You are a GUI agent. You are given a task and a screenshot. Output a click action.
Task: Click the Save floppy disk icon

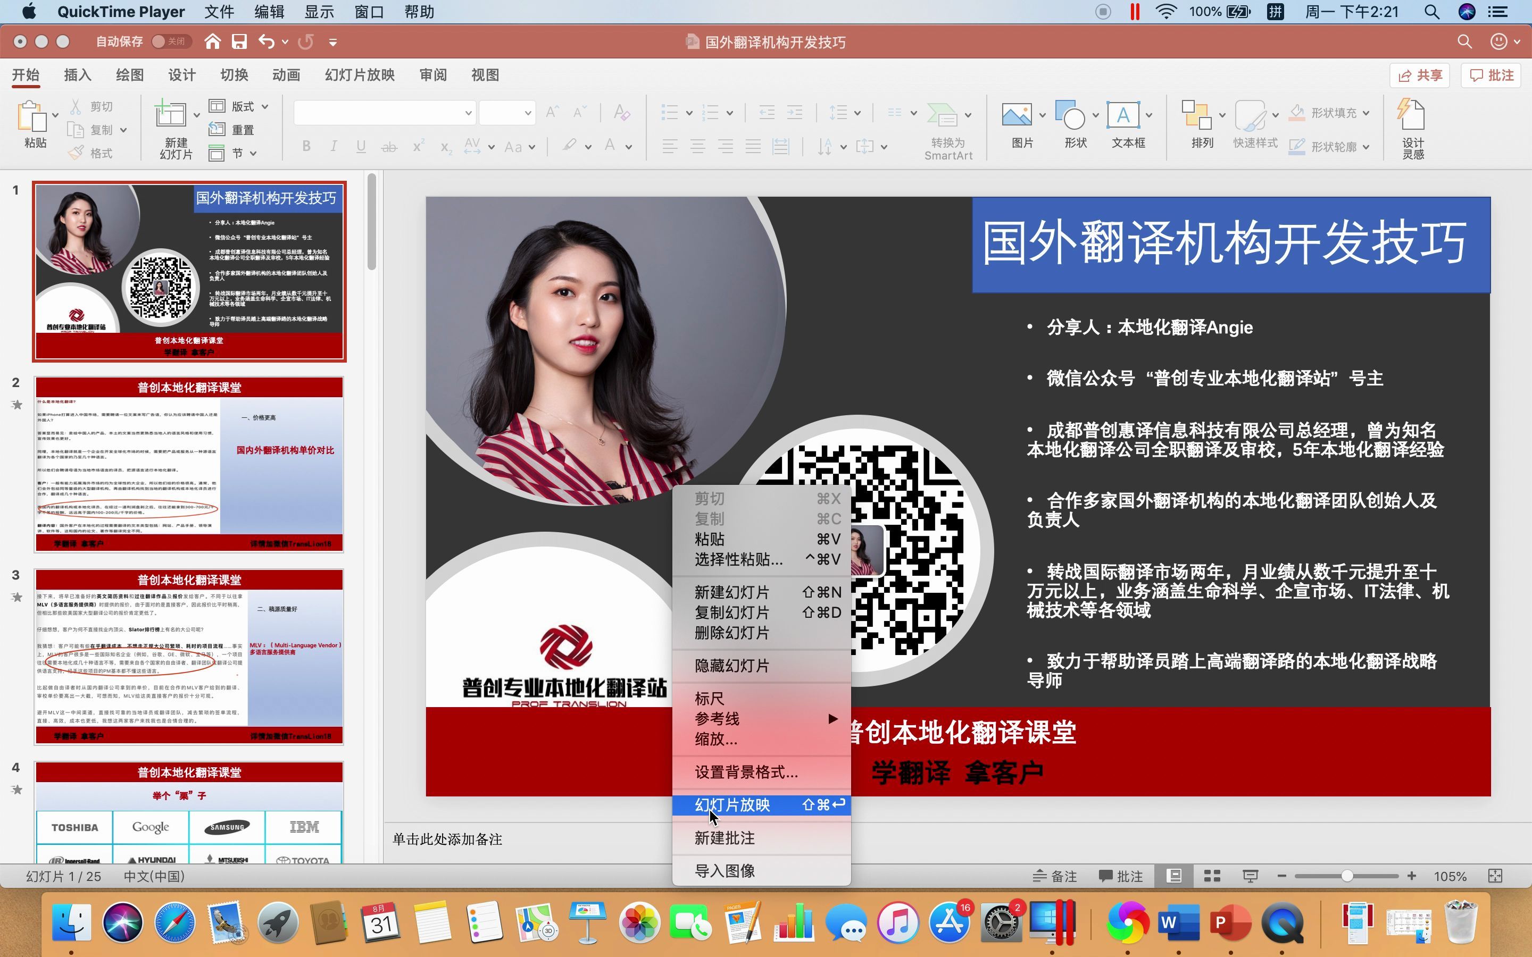point(239,42)
